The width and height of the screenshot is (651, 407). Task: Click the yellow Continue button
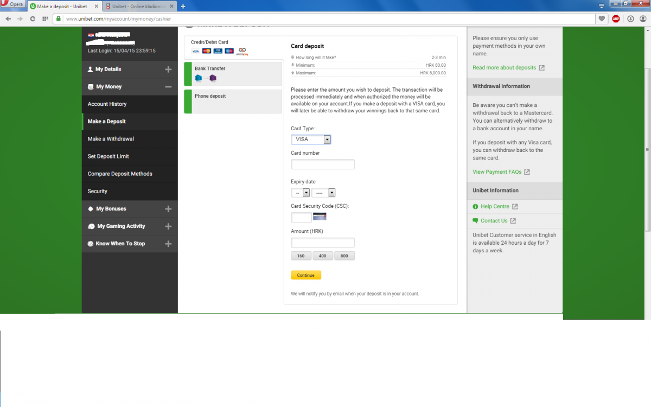click(x=306, y=275)
